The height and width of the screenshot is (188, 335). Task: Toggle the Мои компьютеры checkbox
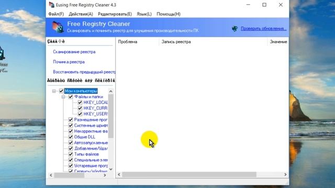point(61,91)
